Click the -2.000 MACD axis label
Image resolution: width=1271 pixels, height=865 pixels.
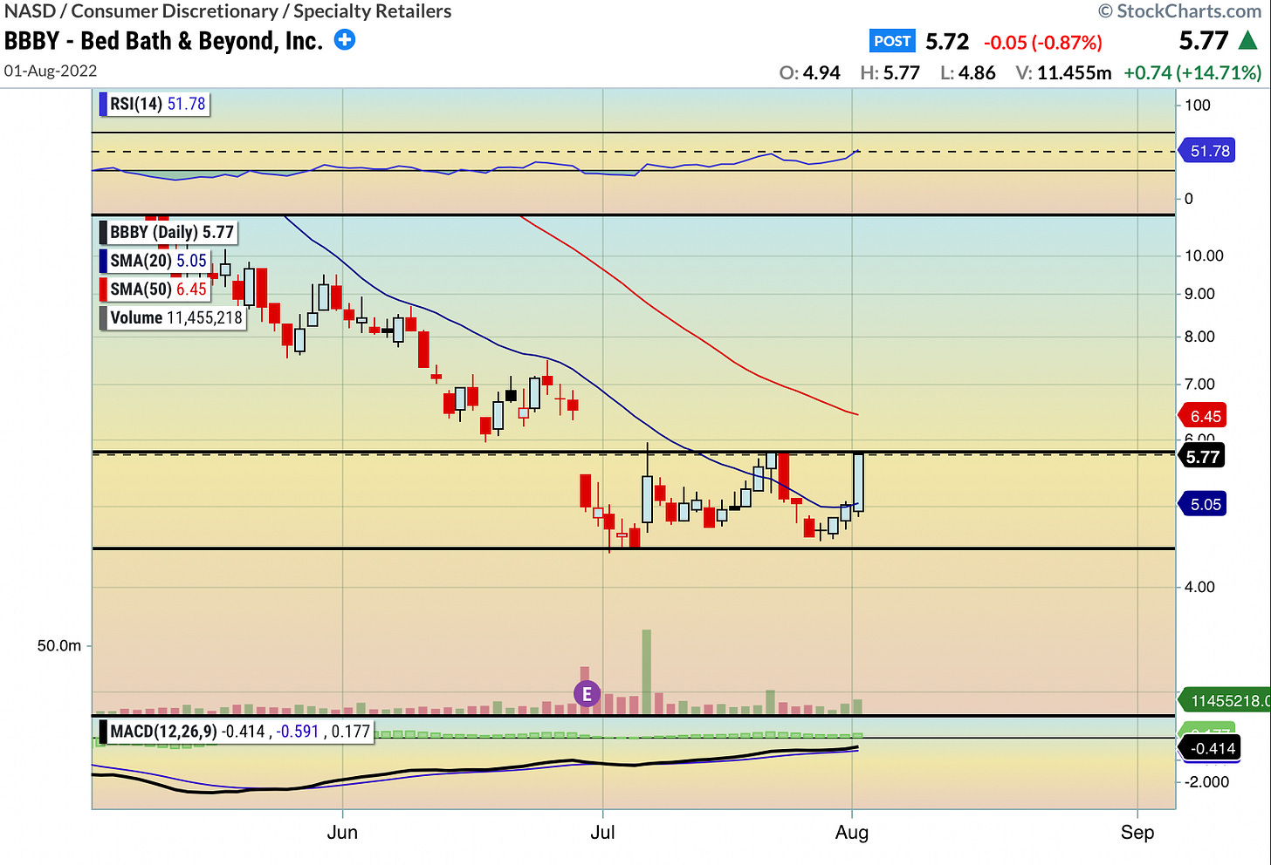1206,781
